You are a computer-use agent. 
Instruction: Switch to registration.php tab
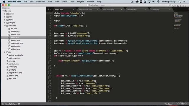[x=86, y=9]
